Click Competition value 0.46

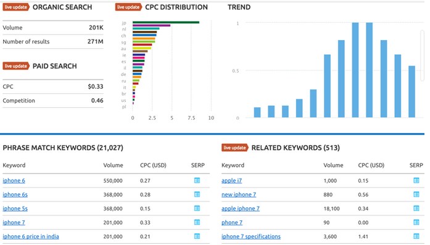[x=97, y=101]
